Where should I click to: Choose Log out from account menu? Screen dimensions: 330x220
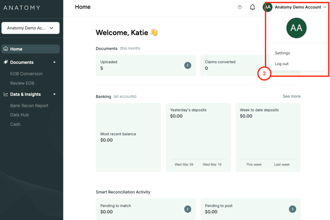coord(282,64)
